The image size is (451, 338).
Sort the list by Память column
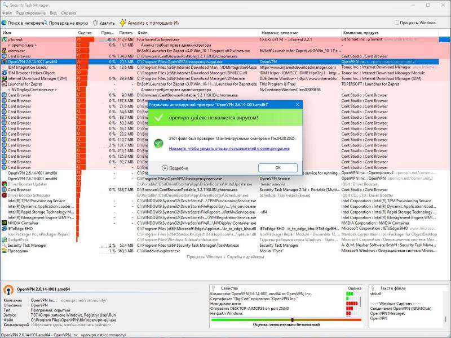(126, 33)
